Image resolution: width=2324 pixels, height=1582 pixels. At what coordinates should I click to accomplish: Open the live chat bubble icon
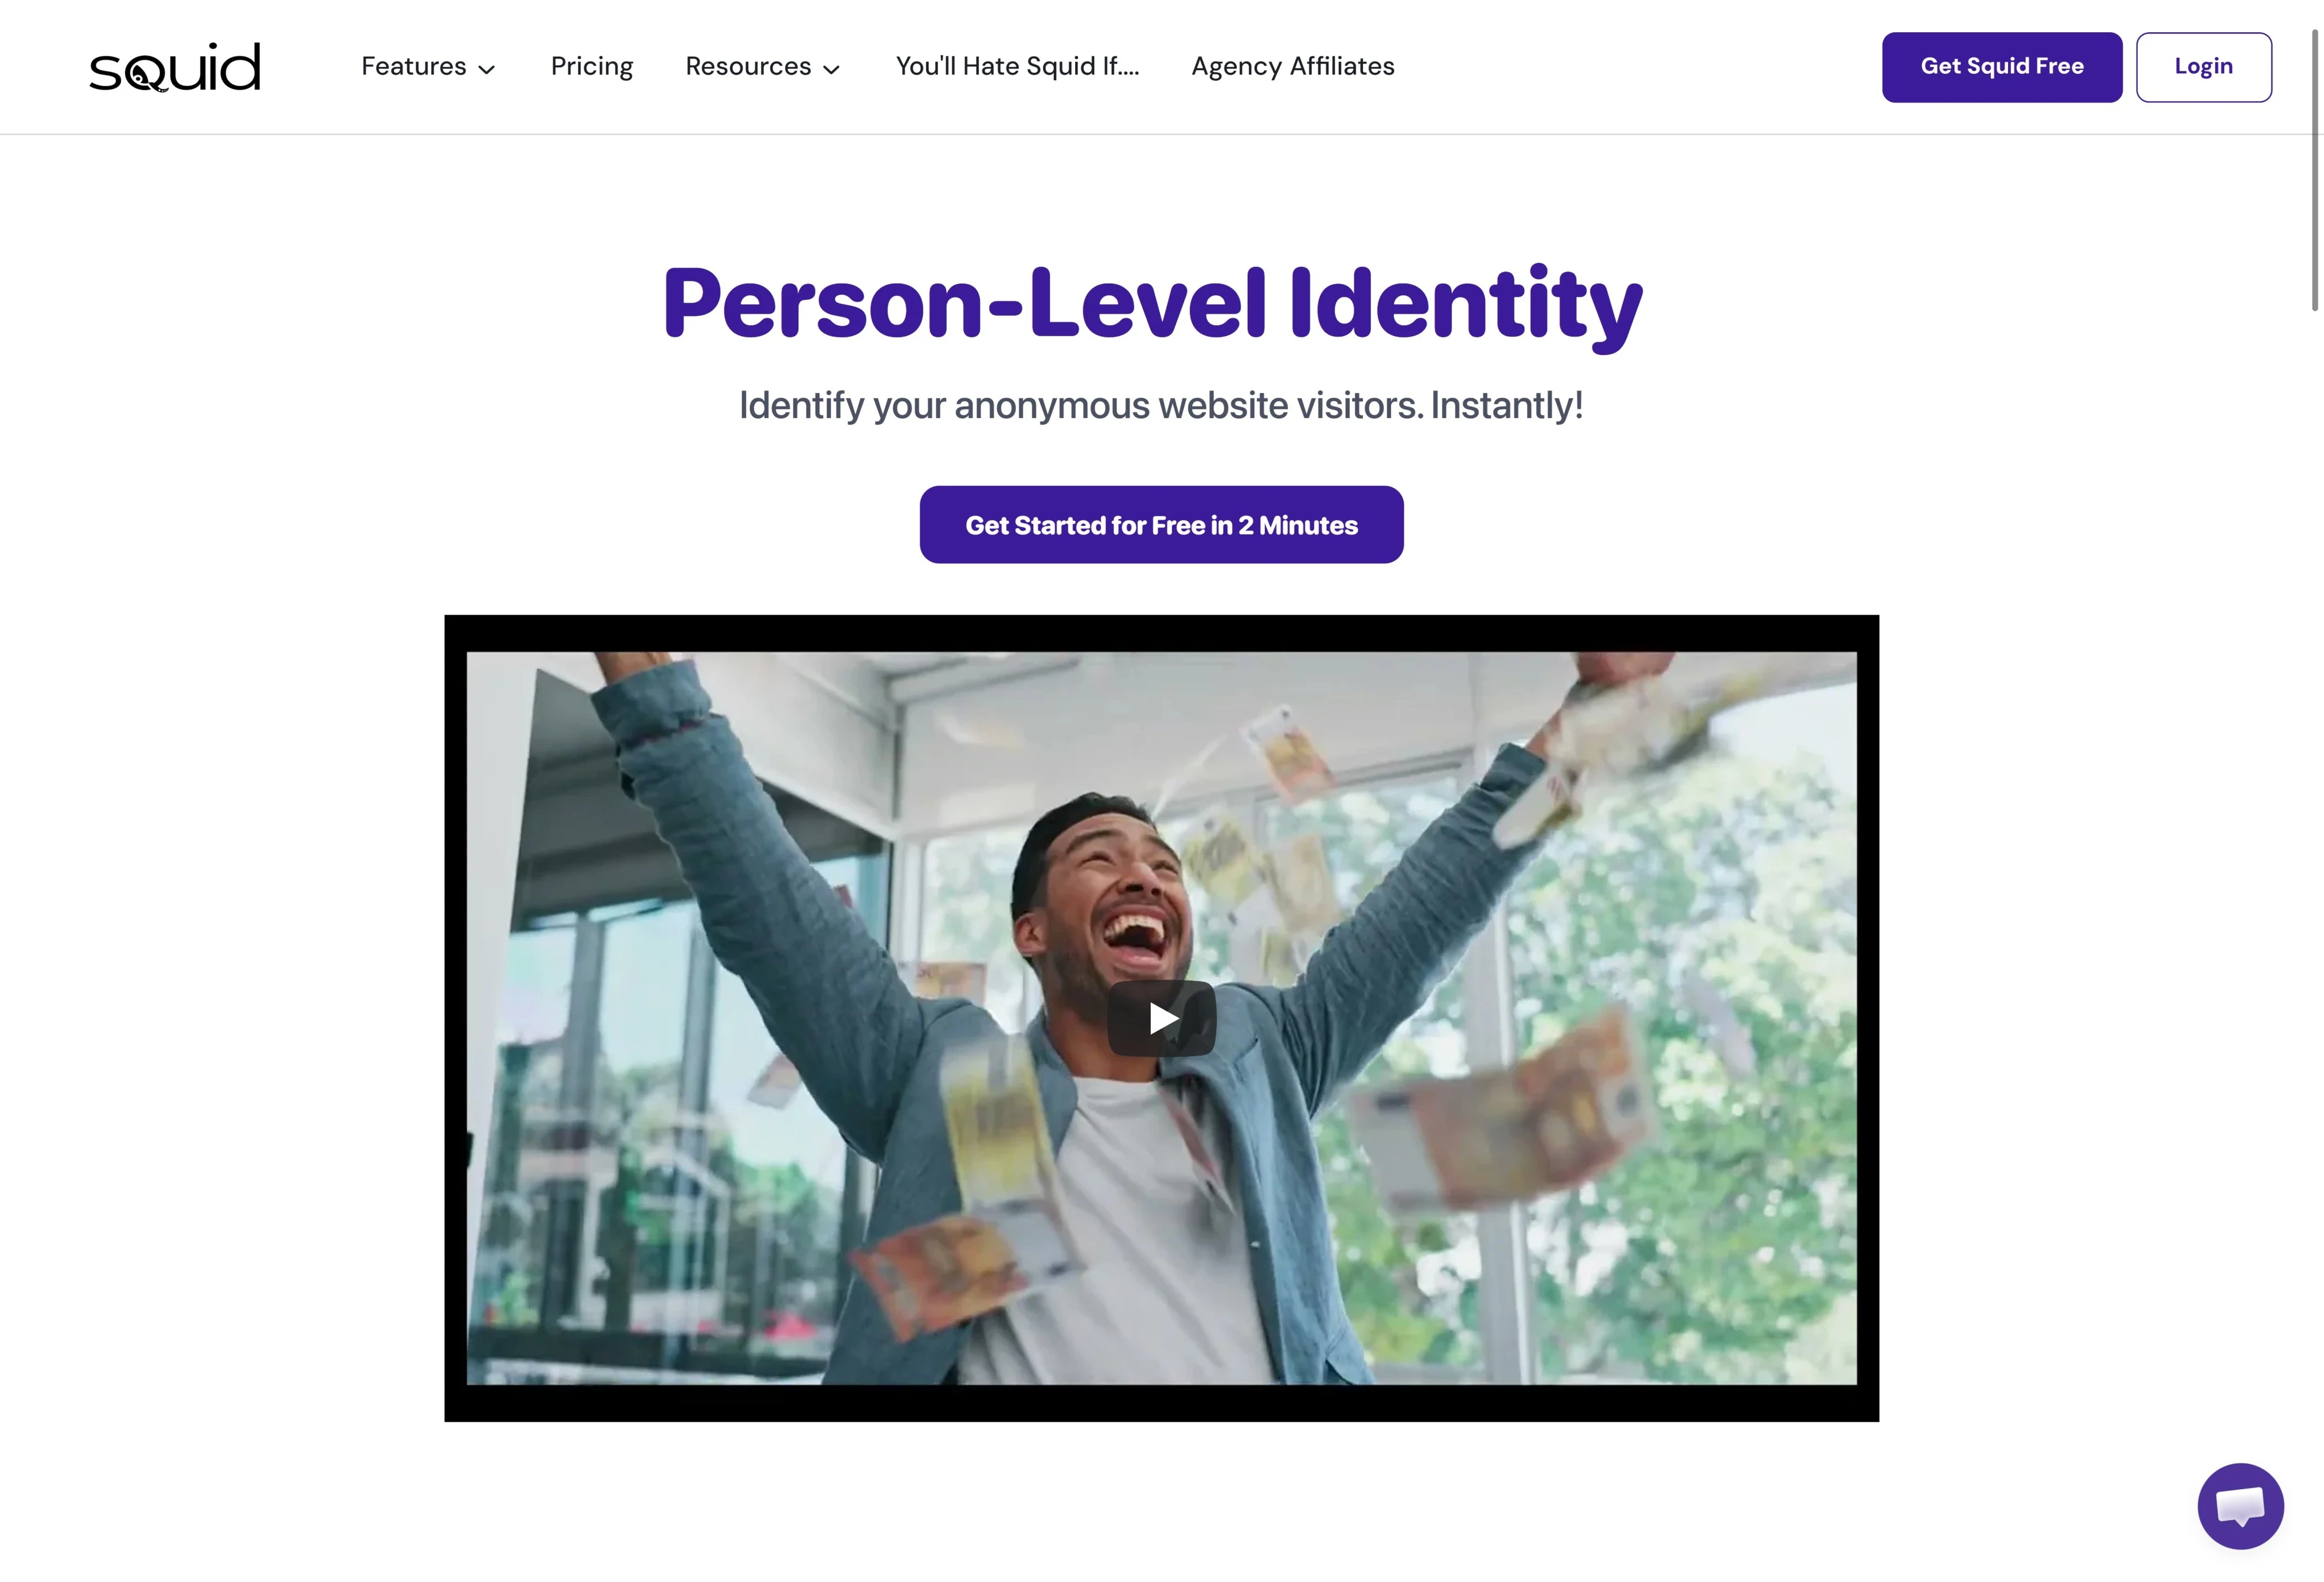coord(2240,1505)
